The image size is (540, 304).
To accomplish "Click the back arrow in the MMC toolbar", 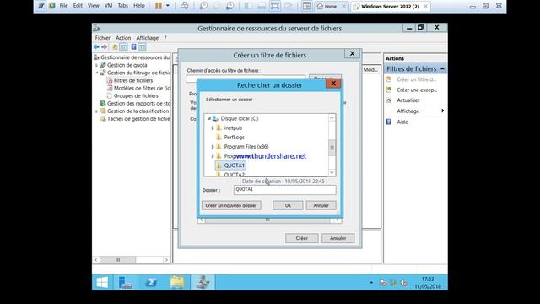I will click(x=96, y=47).
